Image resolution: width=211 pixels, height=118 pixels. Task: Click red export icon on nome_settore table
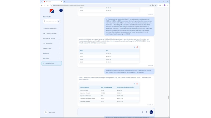pos(137,84)
